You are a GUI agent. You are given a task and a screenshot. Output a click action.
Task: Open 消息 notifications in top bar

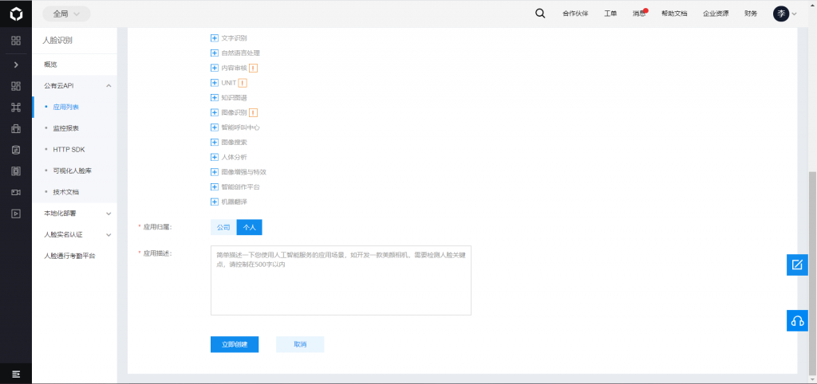(x=640, y=14)
